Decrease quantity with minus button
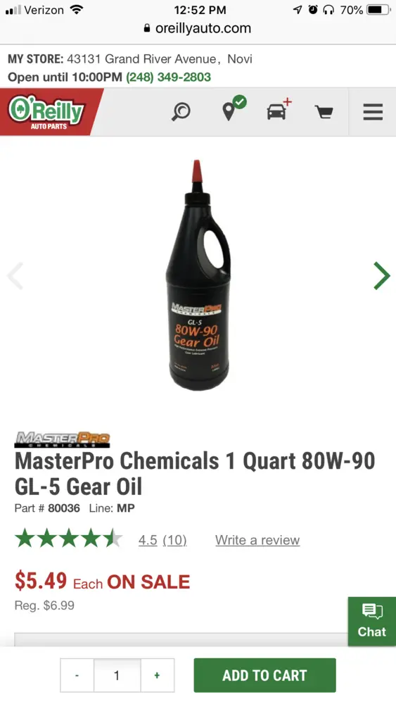The width and height of the screenshot is (396, 704). (x=77, y=675)
